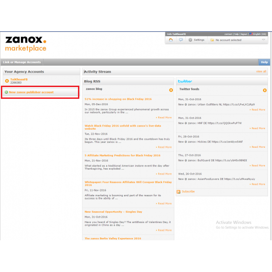Collapse Twitter feeds panel via orange icon
Viewport: 272px width, 272px height.
[x=265, y=90]
